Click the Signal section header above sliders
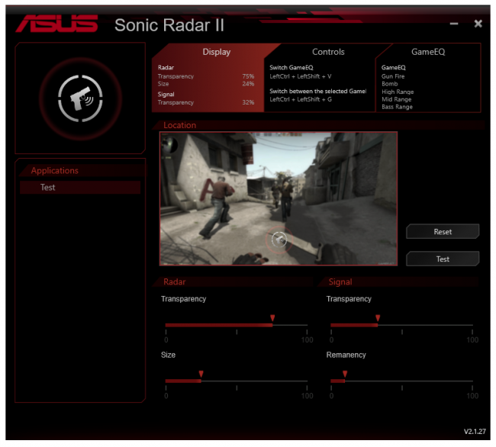 click(x=340, y=281)
